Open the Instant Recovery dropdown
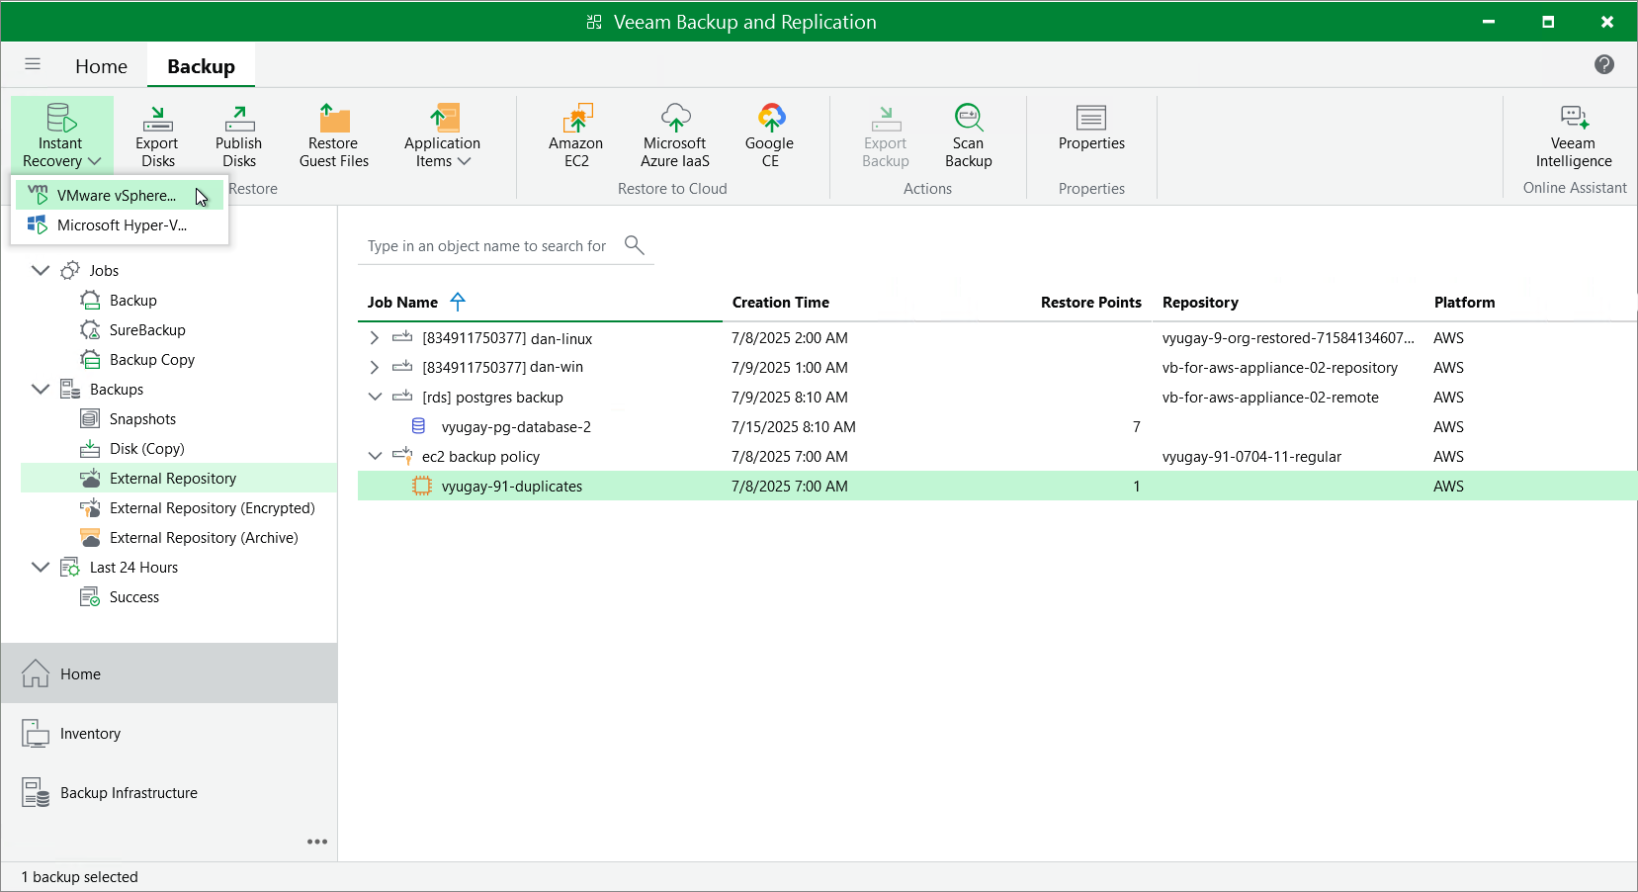Viewport: 1638px width, 892px height. click(61, 135)
